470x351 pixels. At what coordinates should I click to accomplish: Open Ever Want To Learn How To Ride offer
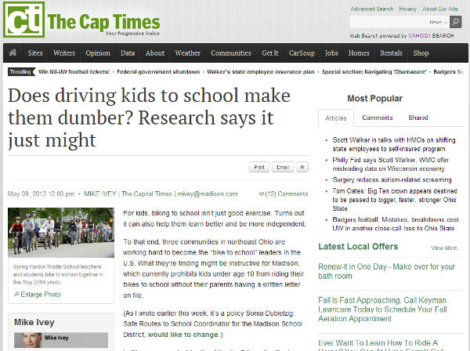point(381,346)
